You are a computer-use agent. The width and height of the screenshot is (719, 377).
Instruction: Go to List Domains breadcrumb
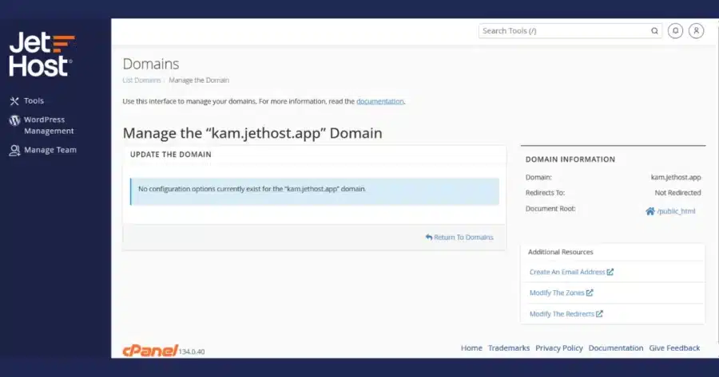(141, 80)
